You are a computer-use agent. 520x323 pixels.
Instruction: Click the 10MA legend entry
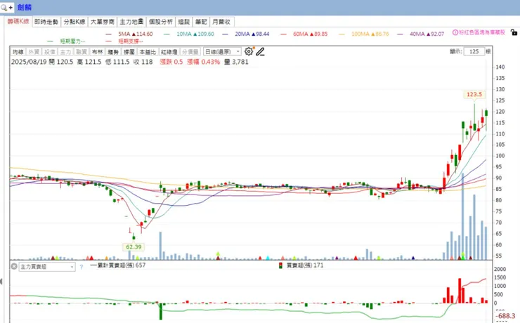point(189,34)
